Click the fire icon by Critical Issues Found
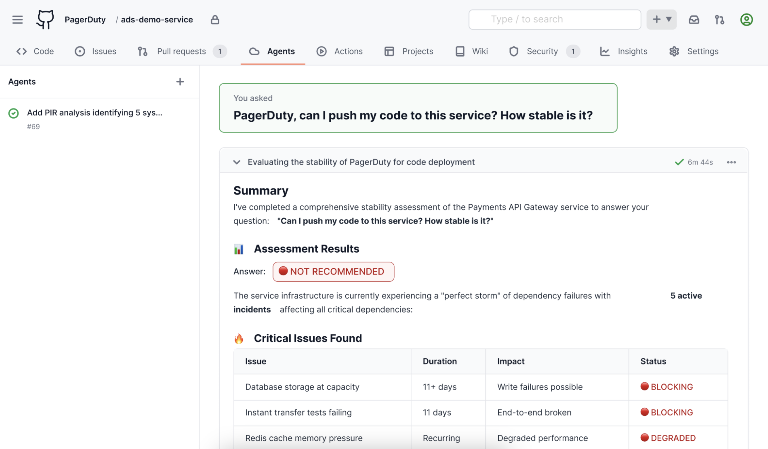The height and width of the screenshot is (449, 768). click(239, 338)
